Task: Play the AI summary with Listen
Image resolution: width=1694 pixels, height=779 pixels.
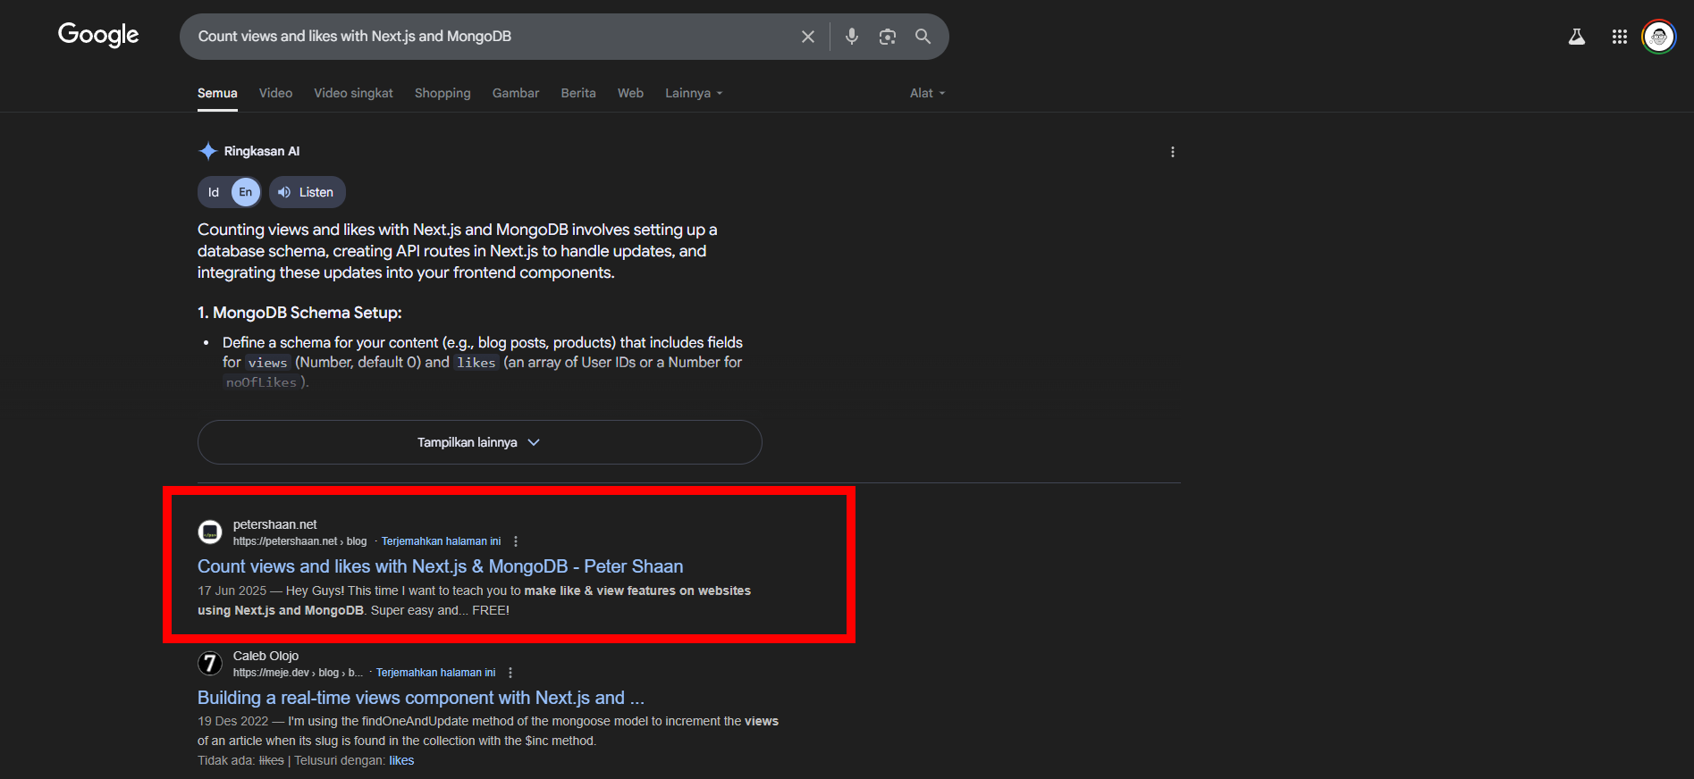Action: pyautogui.click(x=307, y=192)
